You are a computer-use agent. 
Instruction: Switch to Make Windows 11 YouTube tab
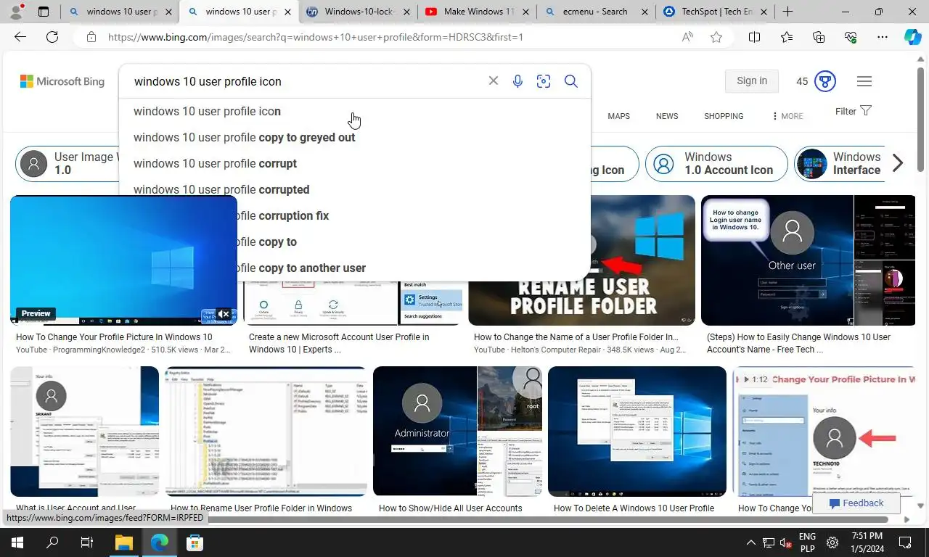coord(477,12)
